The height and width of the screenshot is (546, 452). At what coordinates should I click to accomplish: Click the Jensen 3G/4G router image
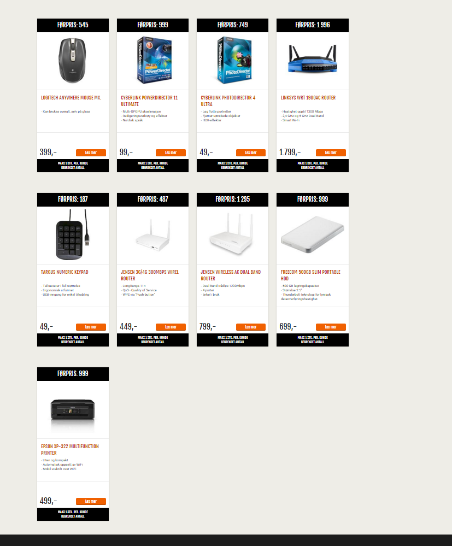coord(152,236)
